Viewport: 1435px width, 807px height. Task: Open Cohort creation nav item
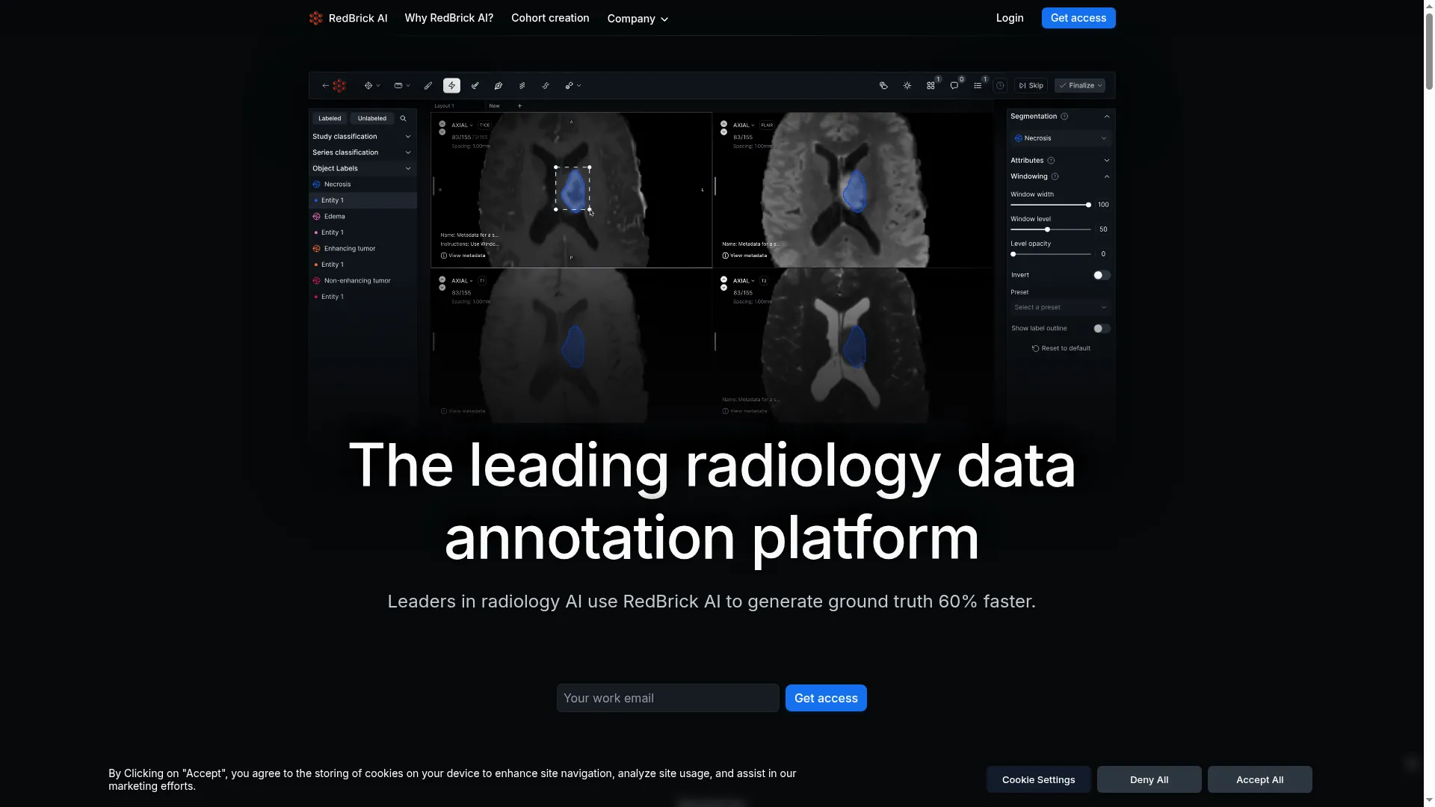550,18
